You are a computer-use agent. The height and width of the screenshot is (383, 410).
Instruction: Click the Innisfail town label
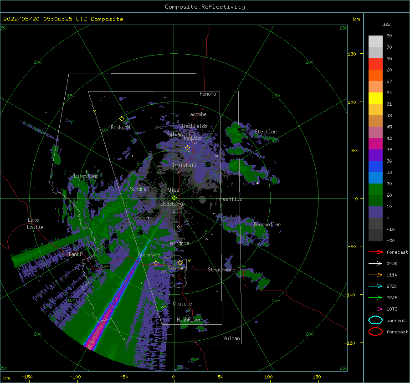(184, 165)
